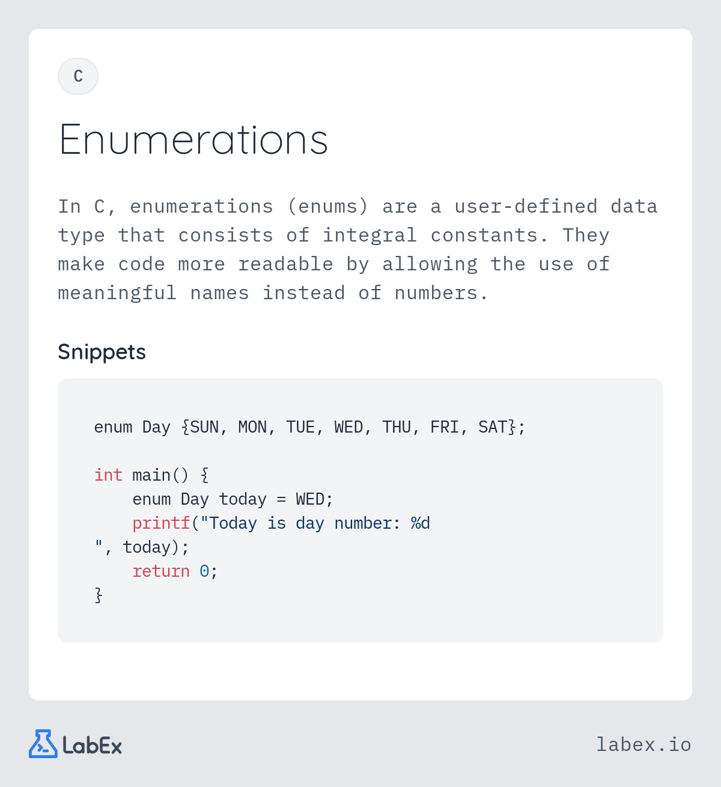Click the LabEx brand name text
The image size is (721, 787).
tap(93, 746)
